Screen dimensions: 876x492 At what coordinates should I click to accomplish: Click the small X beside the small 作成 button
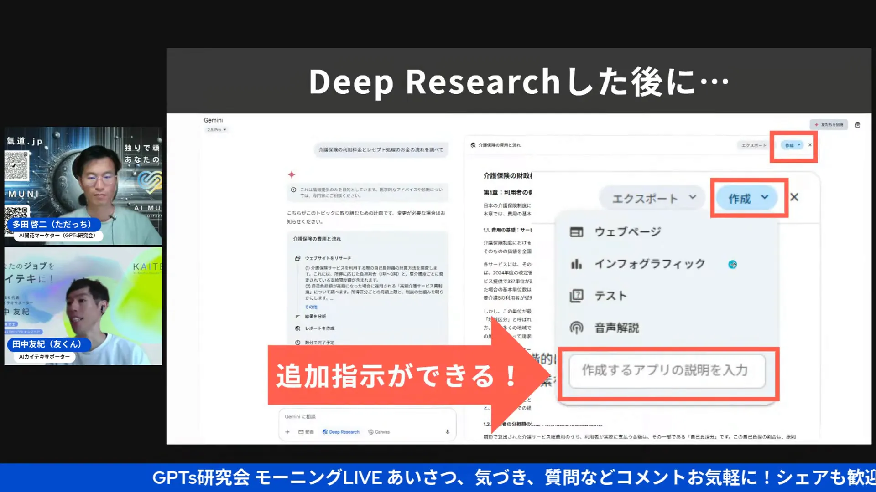tap(810, 145)
